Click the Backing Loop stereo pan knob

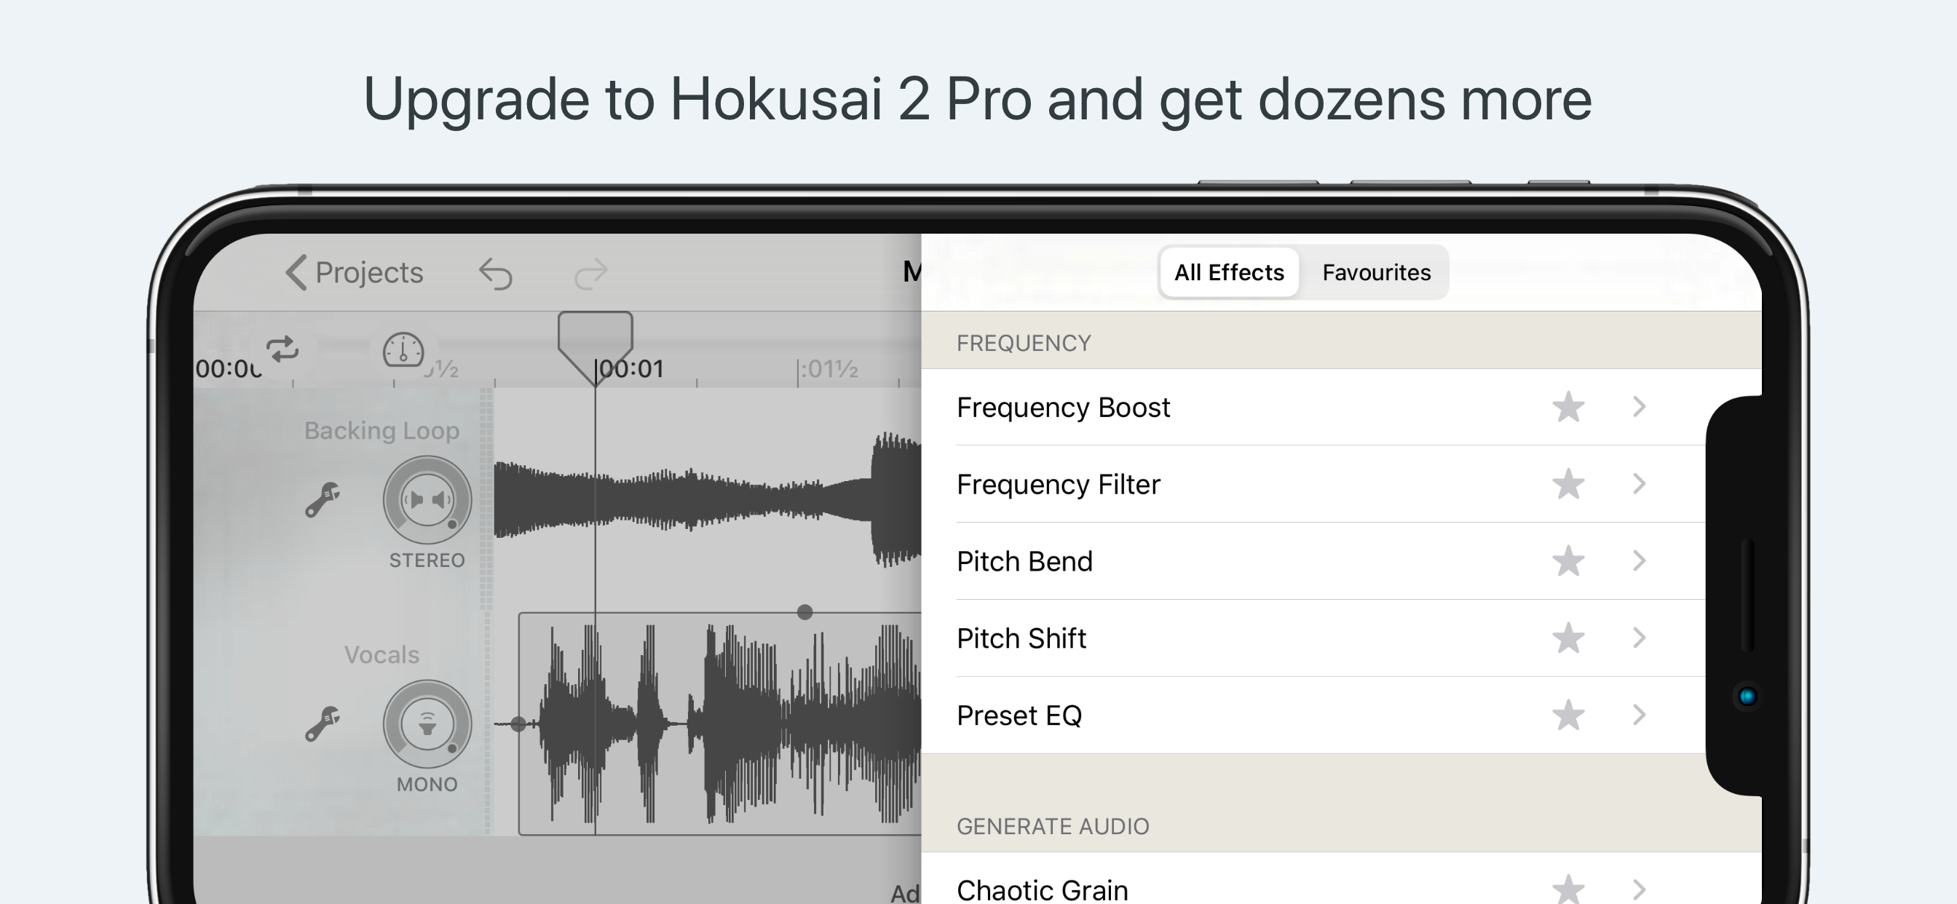tap(427, 499)
